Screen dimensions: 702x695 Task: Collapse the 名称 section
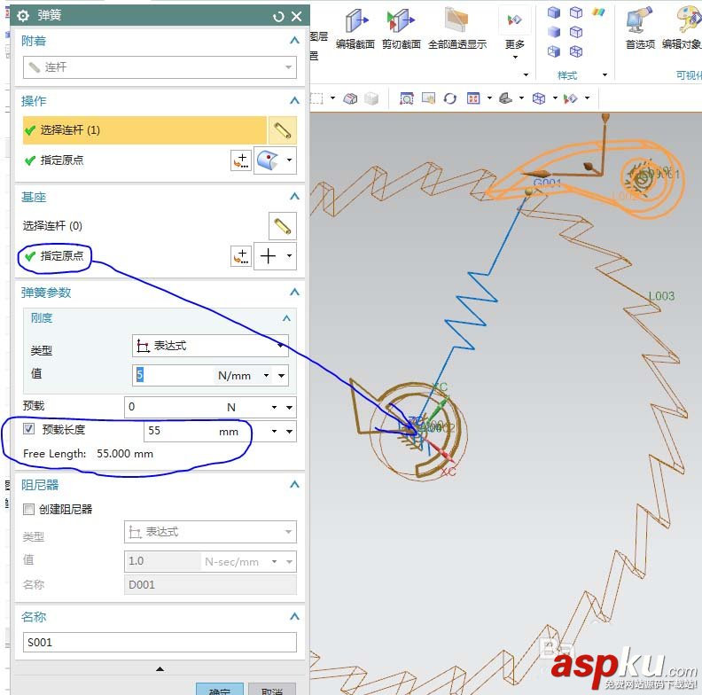tap(294, 617)
